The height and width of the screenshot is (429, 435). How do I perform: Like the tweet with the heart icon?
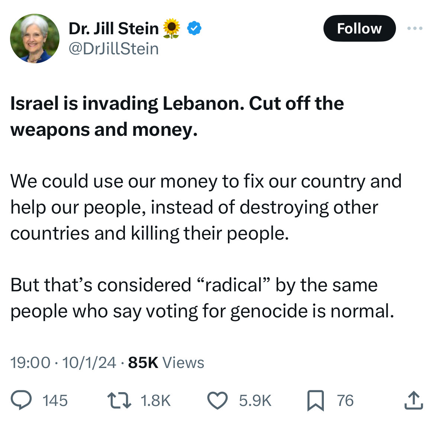pos(217,400)
